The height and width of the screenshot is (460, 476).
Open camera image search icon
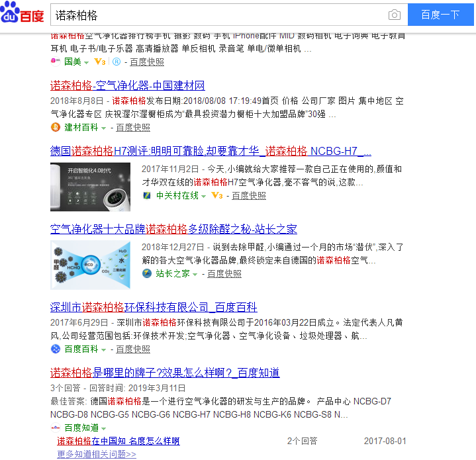(x=395, y=15)
